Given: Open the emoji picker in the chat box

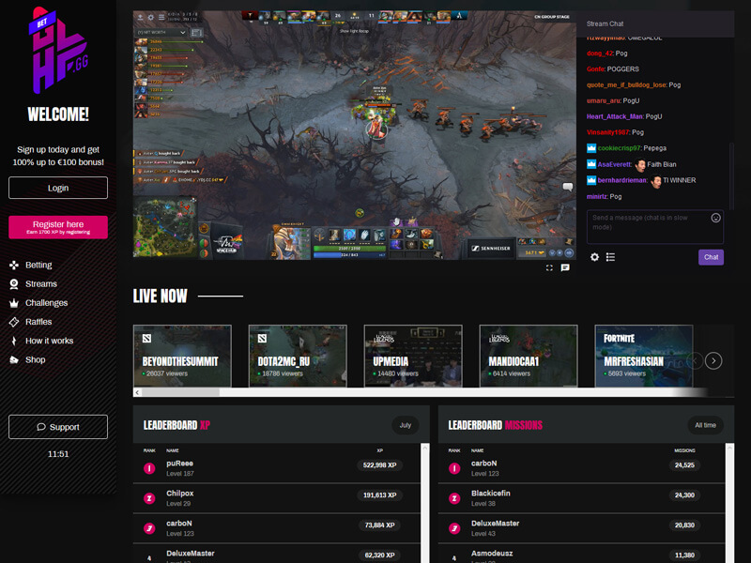Looking at the screenshot, I should (x=715, y=218).
